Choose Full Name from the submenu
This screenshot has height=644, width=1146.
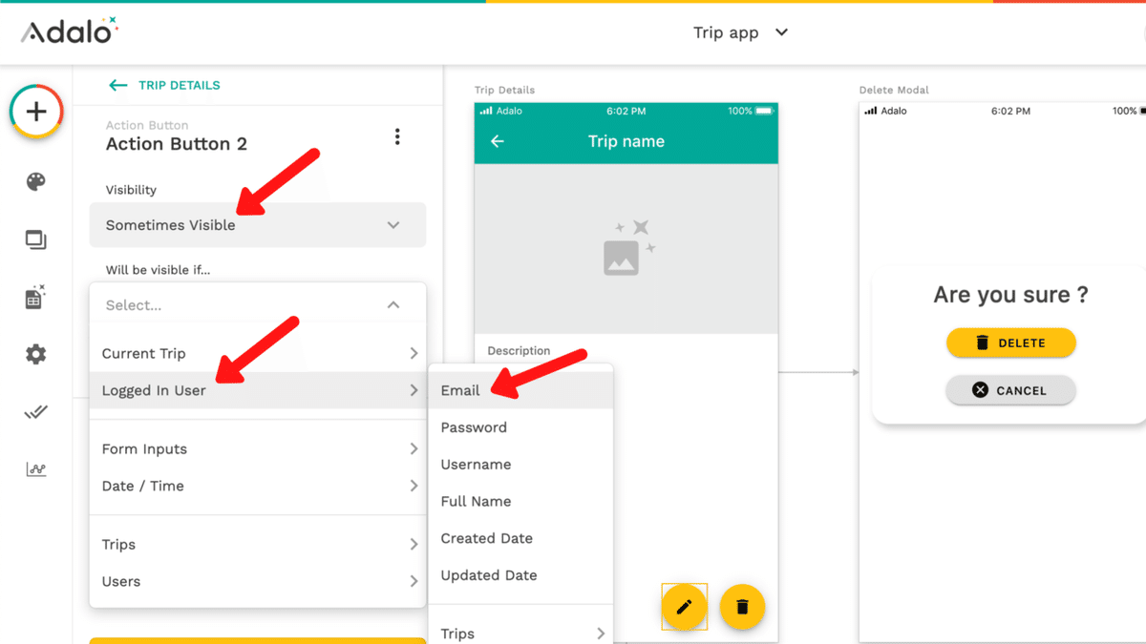520,501
